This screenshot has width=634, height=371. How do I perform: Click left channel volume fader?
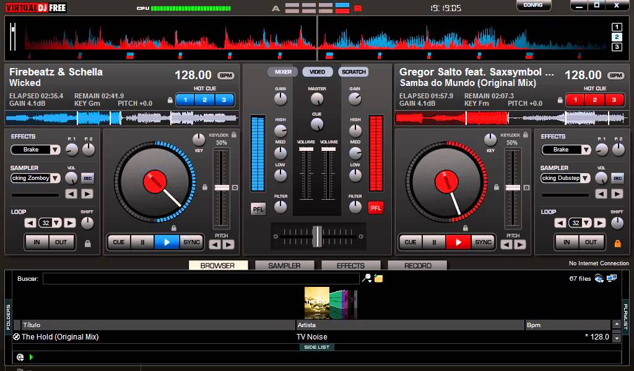point(306,150)
